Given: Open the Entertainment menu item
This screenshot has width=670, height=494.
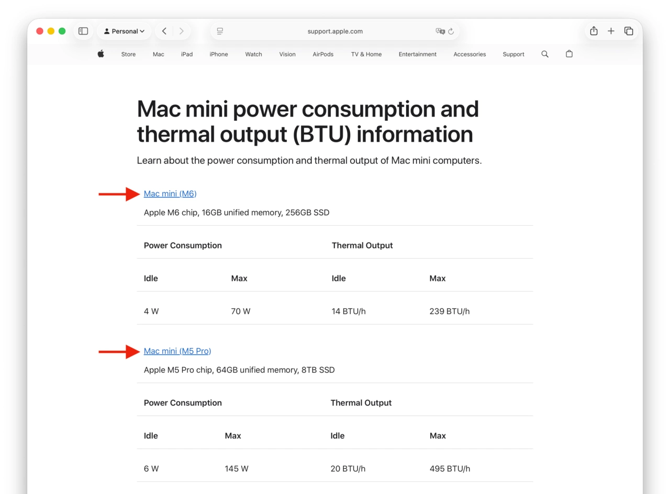Looking at the screenshot, I should click(x=418, y=54).
